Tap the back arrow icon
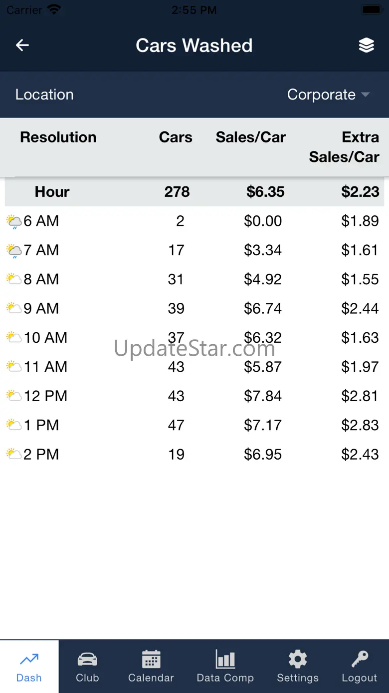The height and width of the screenshot is (693, 389). pyautogui.click(x=22, y=45)
